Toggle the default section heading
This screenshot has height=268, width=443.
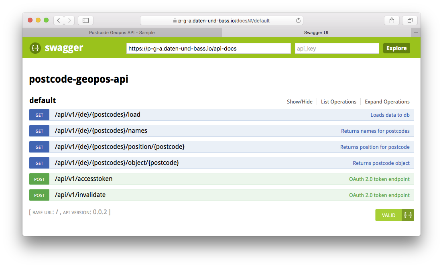(x=43, y=101)
